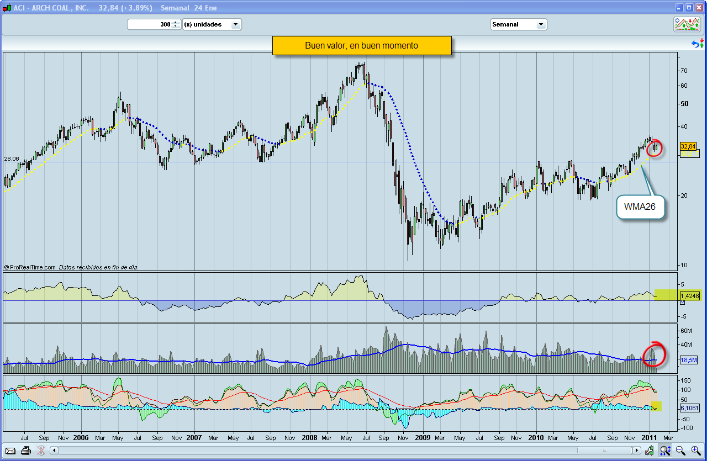Select the 2011 label on the time axis
Screen dimensions: 707x461
650,437
